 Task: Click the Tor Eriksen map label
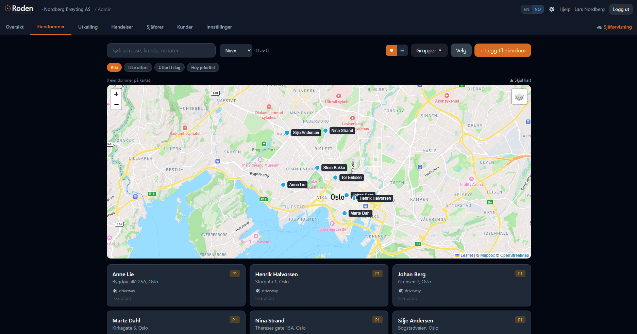tap(351, 178)
